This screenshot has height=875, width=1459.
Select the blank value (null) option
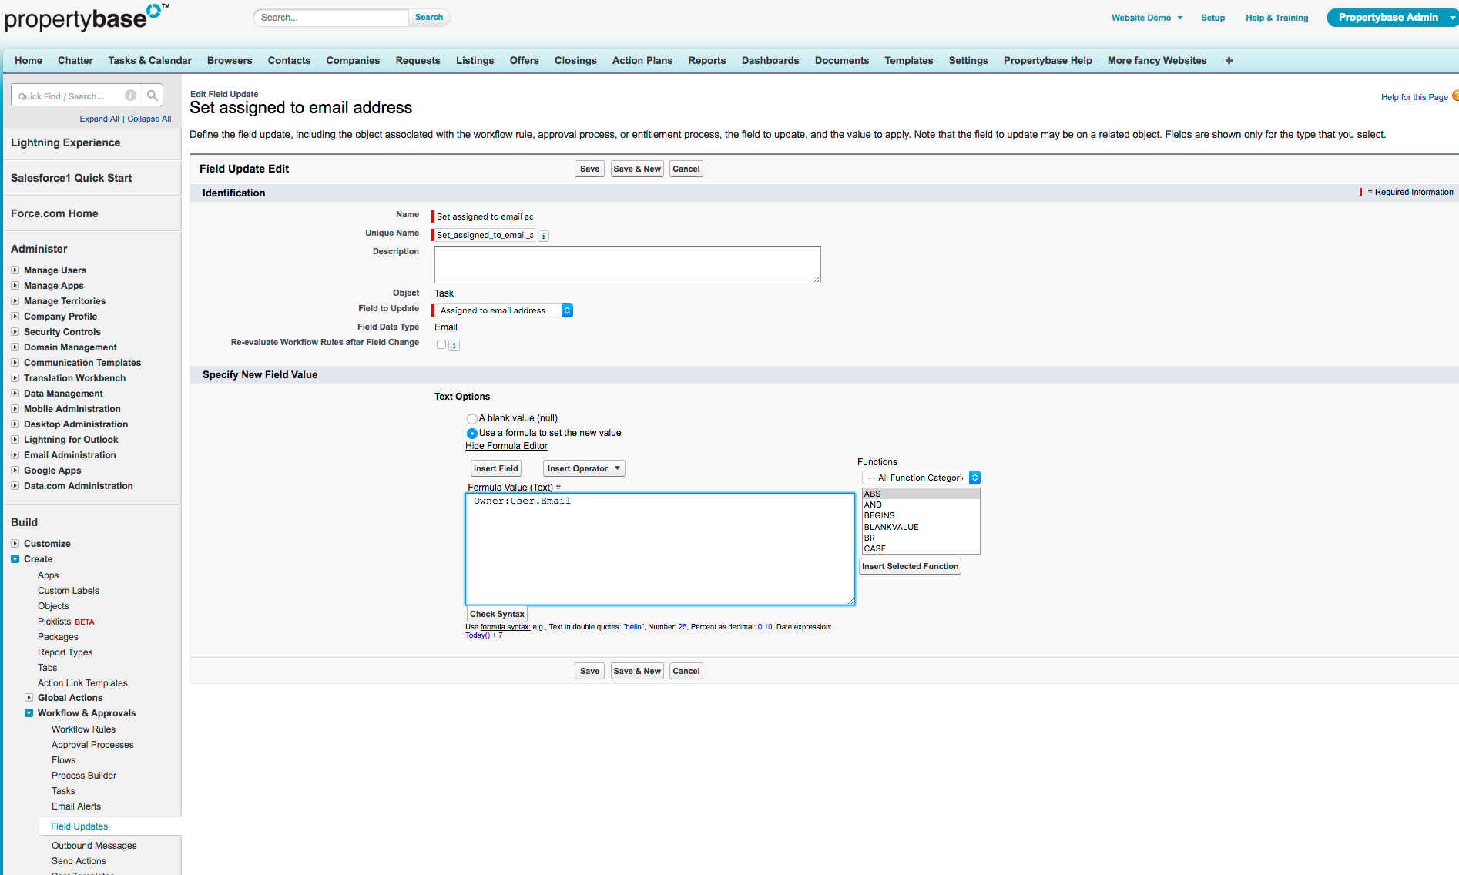(471, 419)
